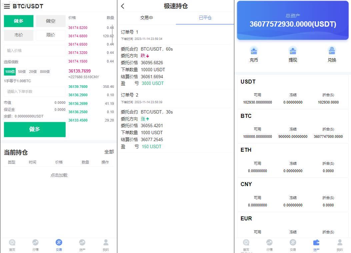Load positions via 点击加载
351x253 pixels.
(59, 175)
